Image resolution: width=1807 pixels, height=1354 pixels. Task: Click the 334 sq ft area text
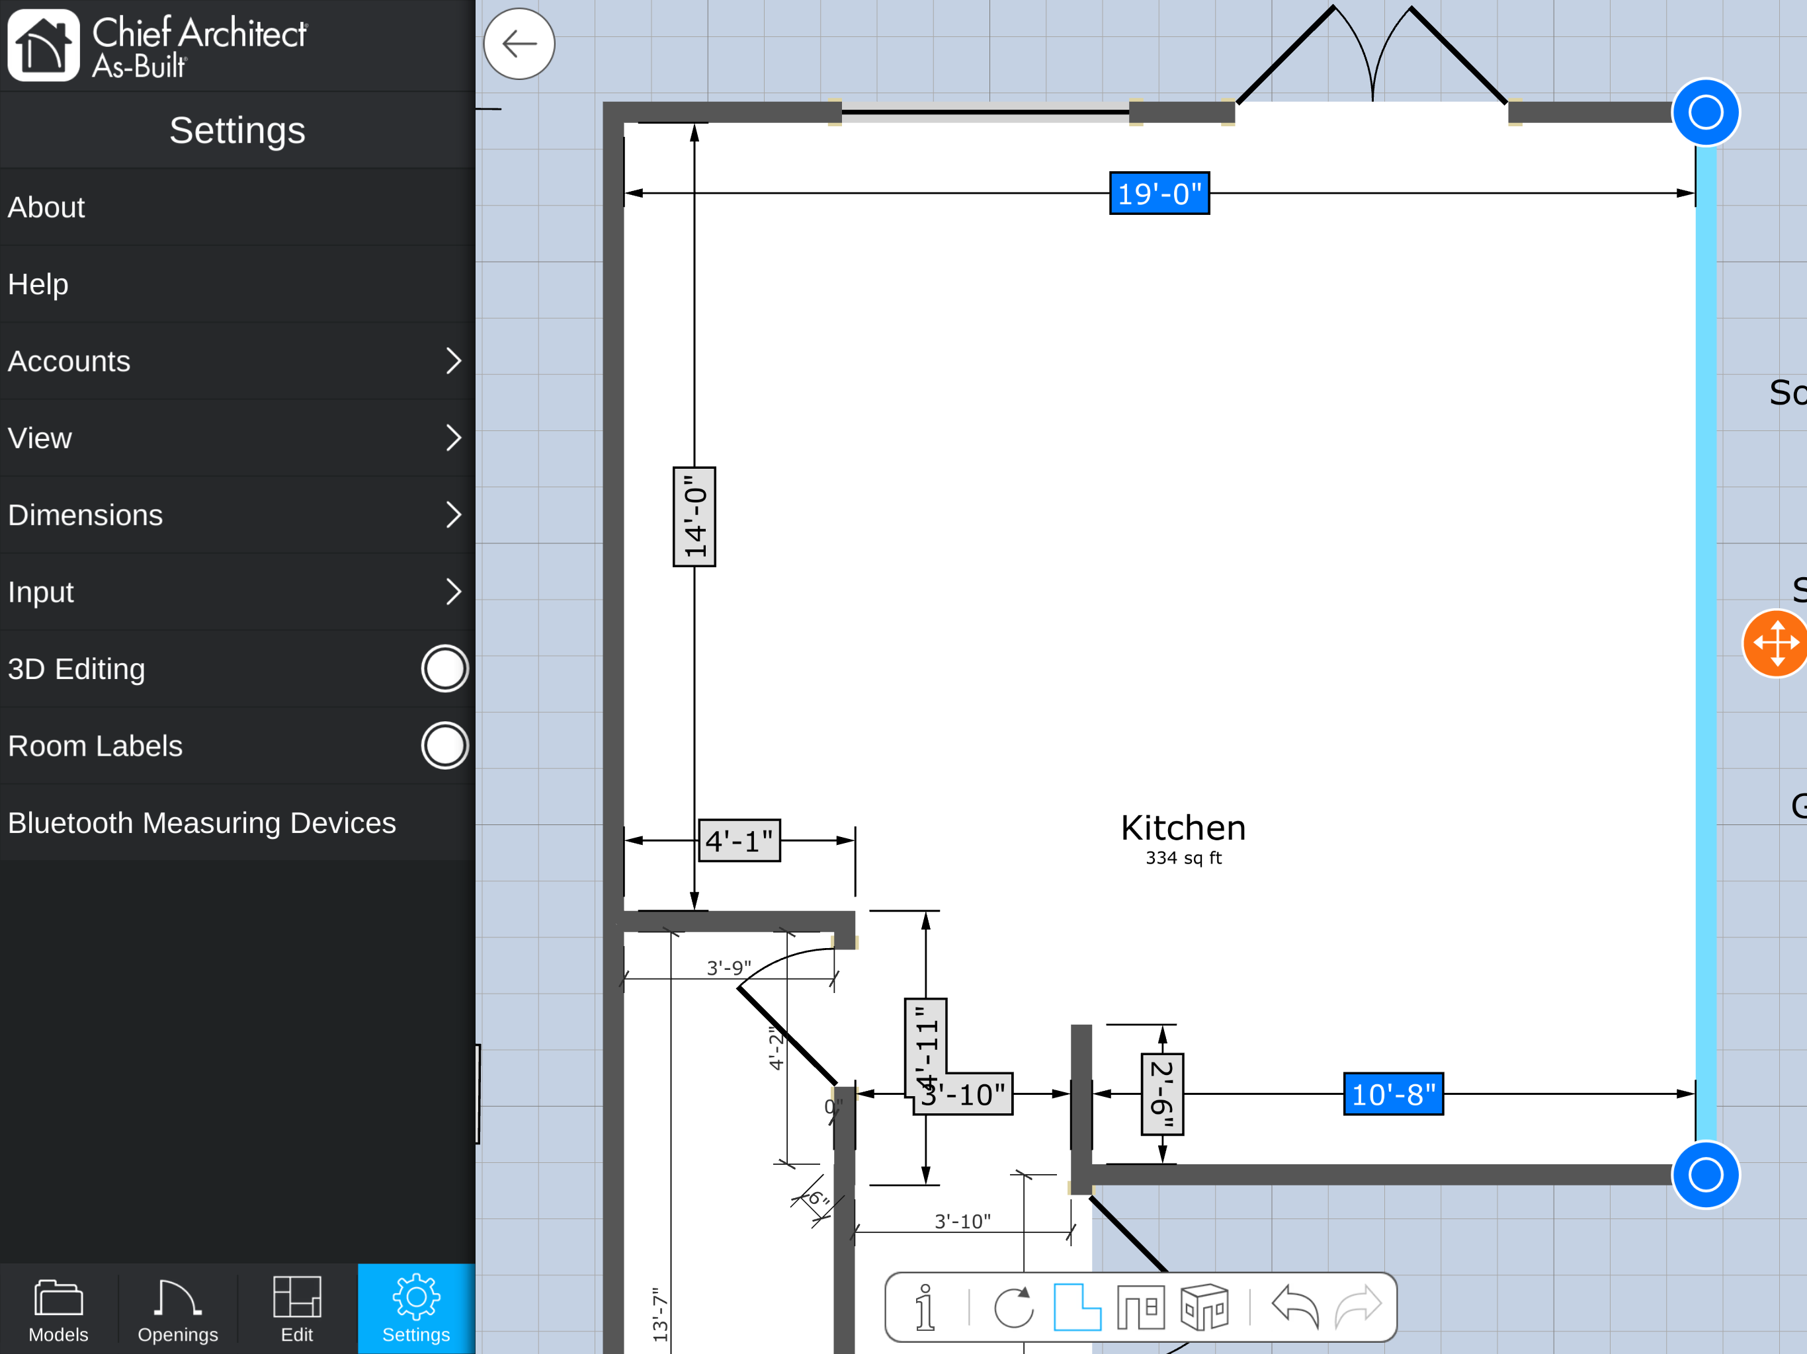[x=1183, y=858]
